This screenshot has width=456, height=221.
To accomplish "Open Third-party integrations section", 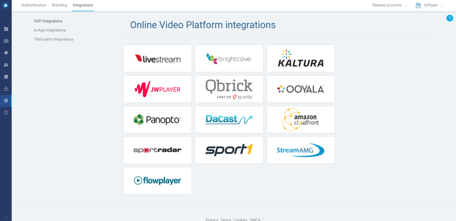I will tap(53, 39).
